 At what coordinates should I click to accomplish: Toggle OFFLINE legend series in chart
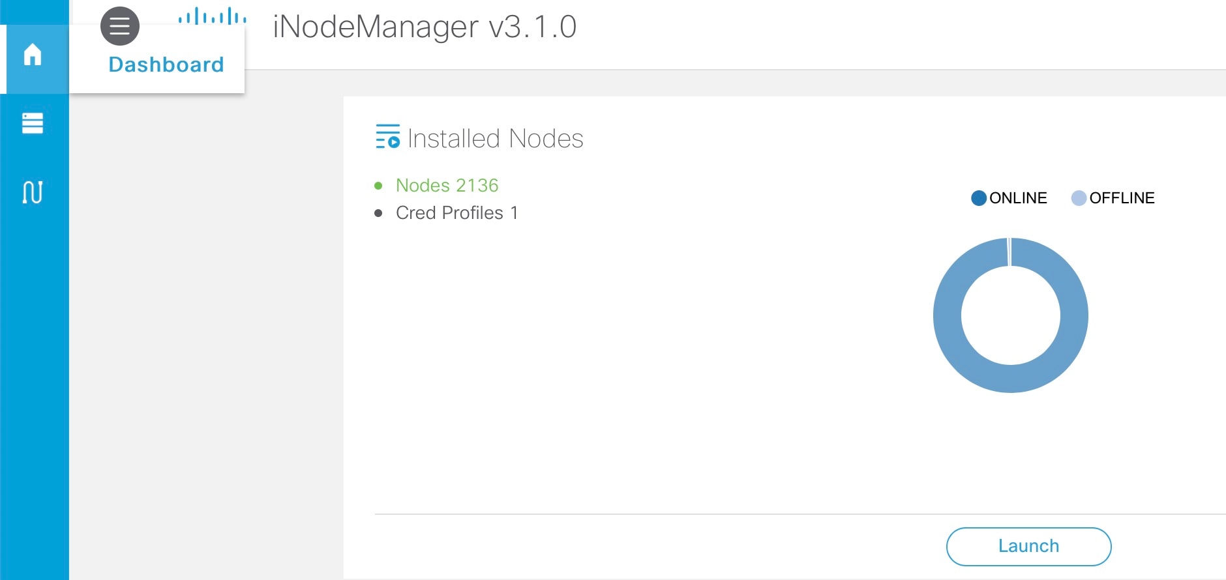1113,198
